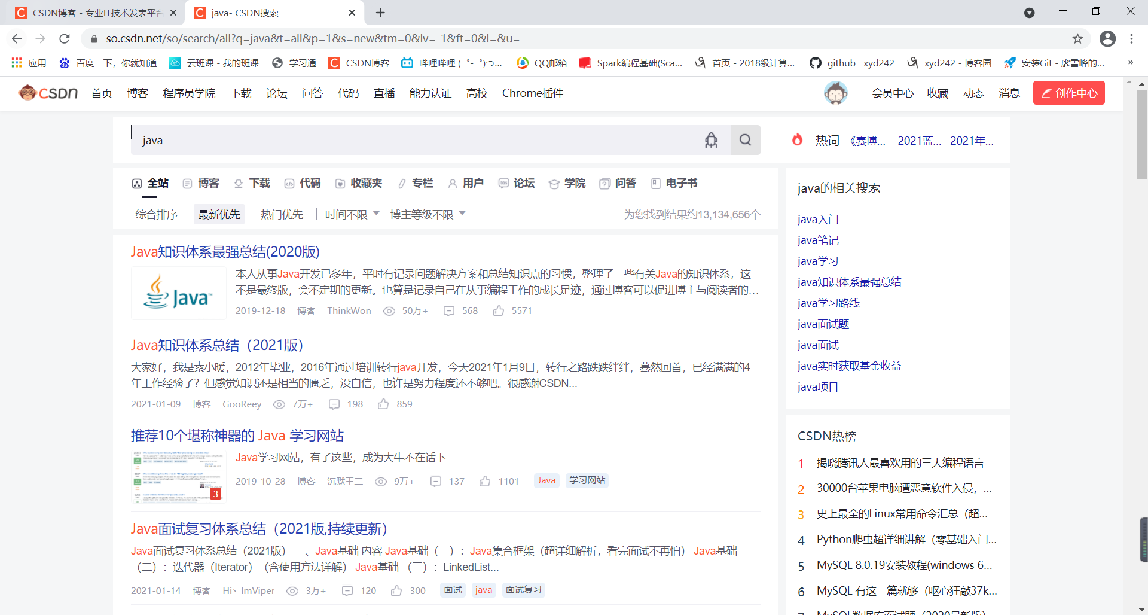Close the CSDN博客 tab
Viewport: 1148px width, 615px height.
(173, 13)
